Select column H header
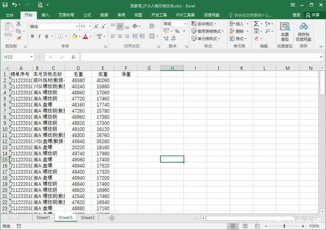 [x=172, y=68]
